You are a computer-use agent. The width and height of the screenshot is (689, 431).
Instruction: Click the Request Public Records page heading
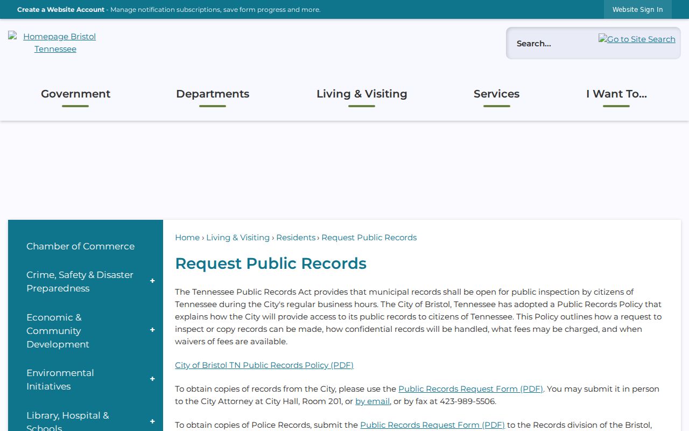271,263
